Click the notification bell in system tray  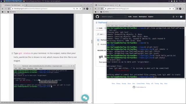[x=172, y=1]
